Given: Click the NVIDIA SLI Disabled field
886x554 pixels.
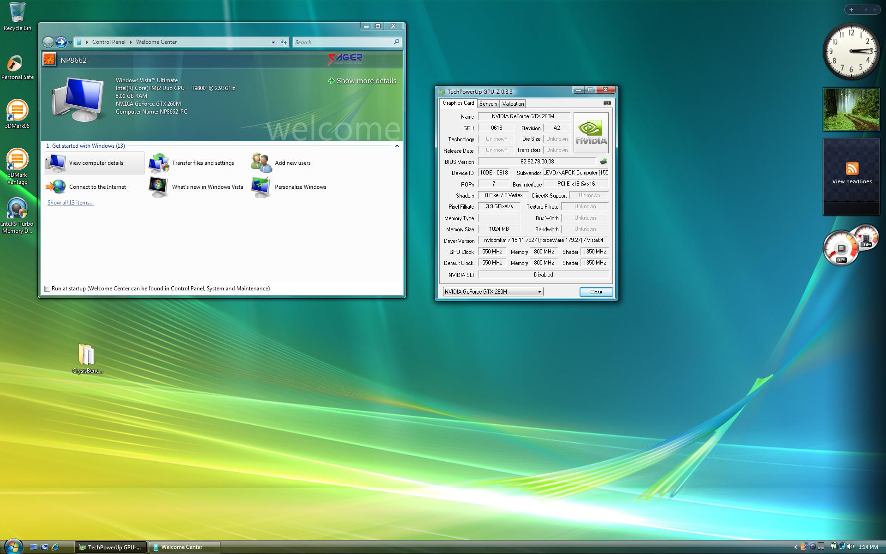Looking at the screenshot, I should pos(544,275).
